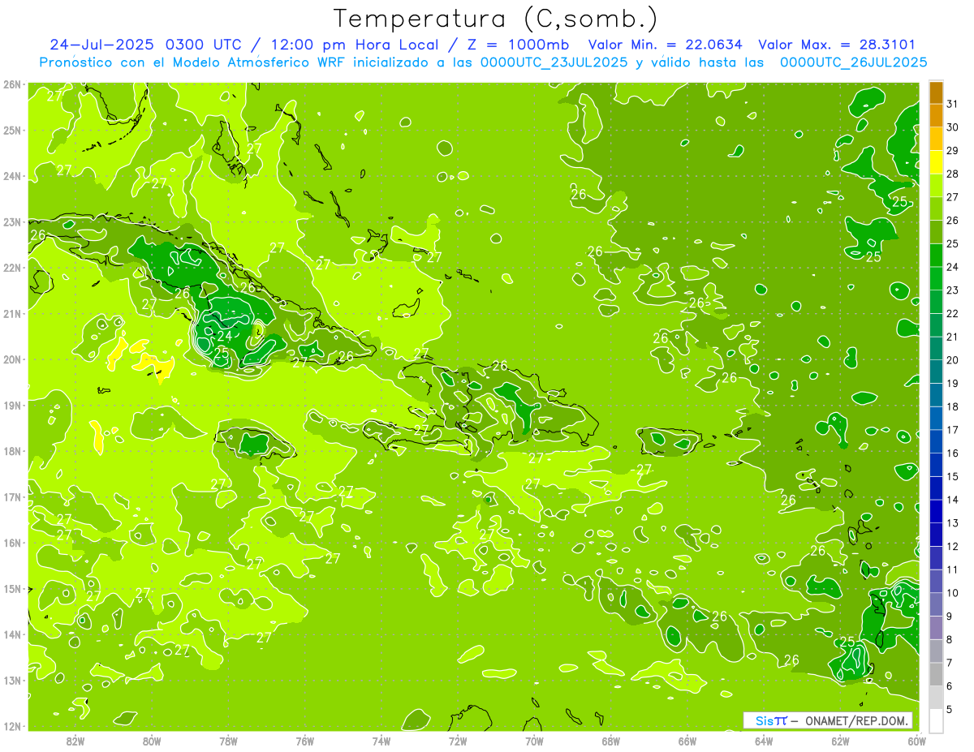This screenshot has width=974, height=752.
Task: Click the legend value "12"
Action: pos(952,546)
